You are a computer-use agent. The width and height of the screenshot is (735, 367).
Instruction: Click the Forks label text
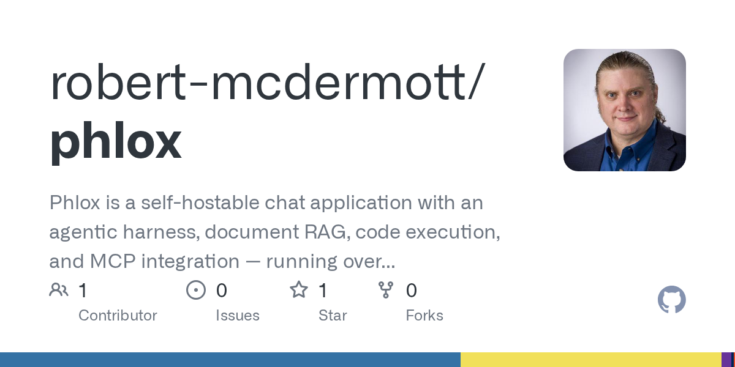pos(424,316)
